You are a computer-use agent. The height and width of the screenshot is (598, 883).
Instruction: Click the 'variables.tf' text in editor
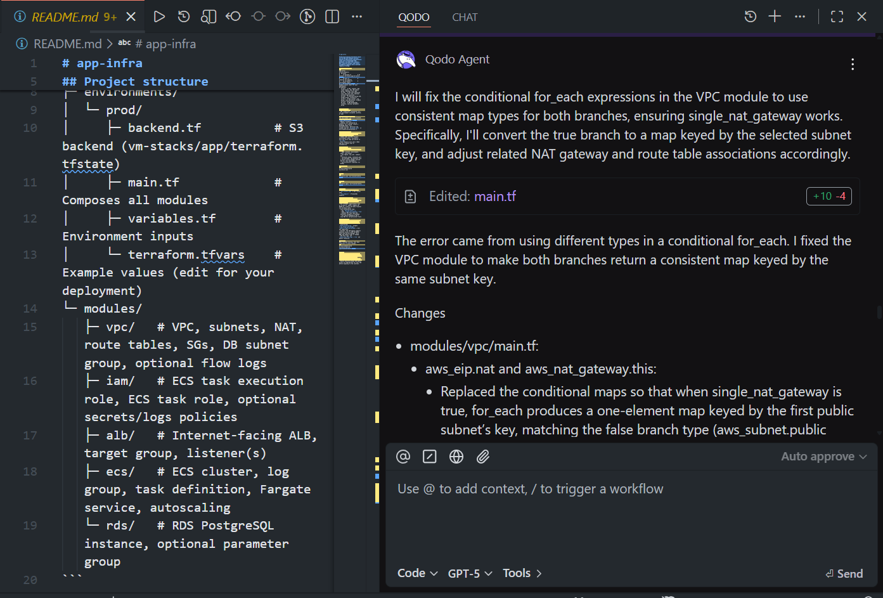(172, 219)
